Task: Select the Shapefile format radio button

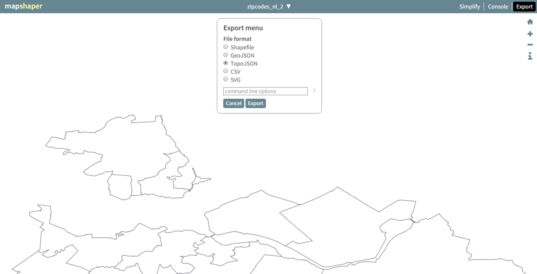Action: pos(226,47)
